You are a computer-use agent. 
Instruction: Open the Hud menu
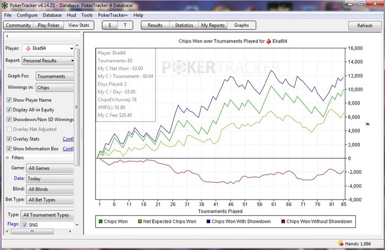(x=71, y=15)
